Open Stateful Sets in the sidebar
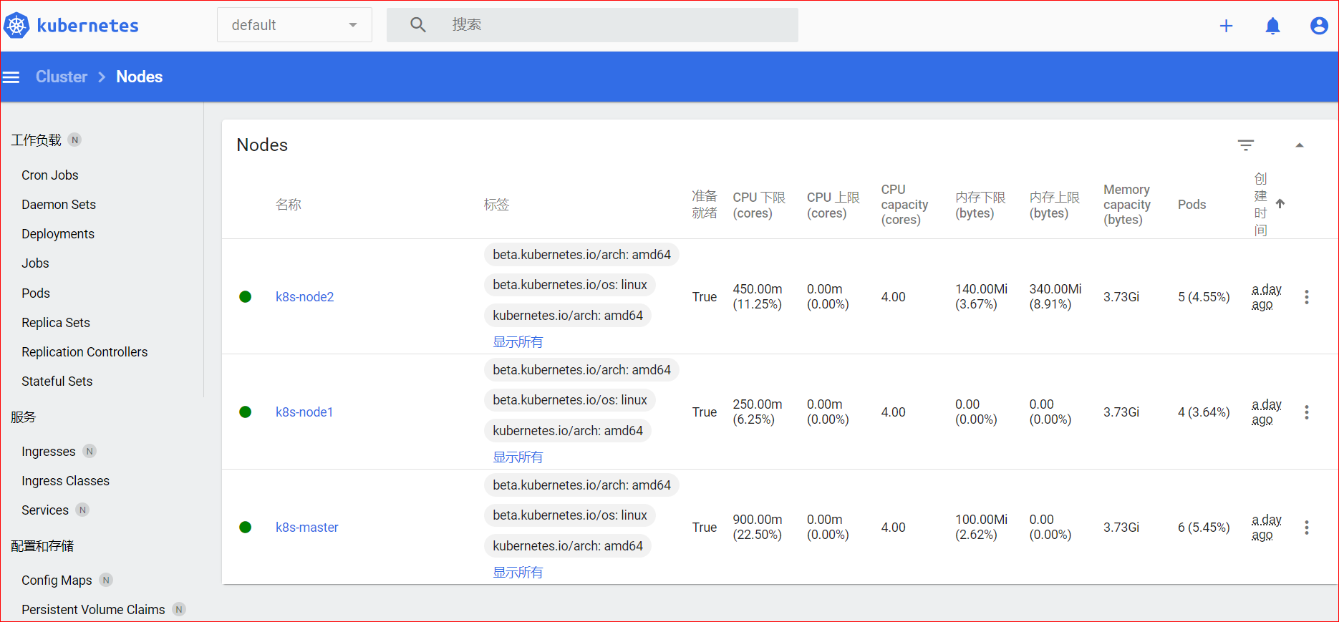This screenshot has height=622, width=1339. pos(57,382)
